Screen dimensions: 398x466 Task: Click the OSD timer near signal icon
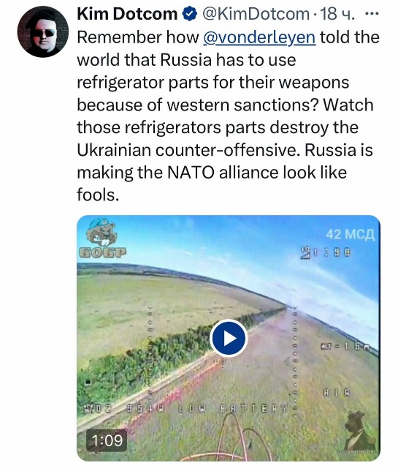[332, 253]
